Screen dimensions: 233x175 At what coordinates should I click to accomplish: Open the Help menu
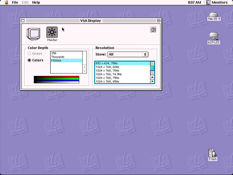click(36, 2)
